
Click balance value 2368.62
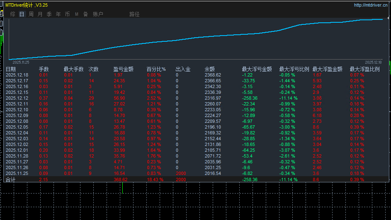pos(213,75)
